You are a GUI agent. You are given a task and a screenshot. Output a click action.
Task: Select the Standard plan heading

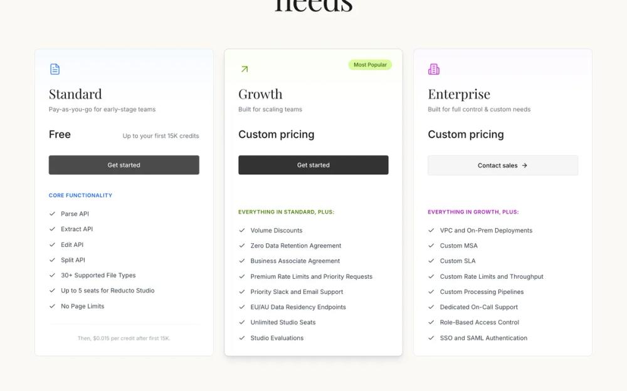75,94
